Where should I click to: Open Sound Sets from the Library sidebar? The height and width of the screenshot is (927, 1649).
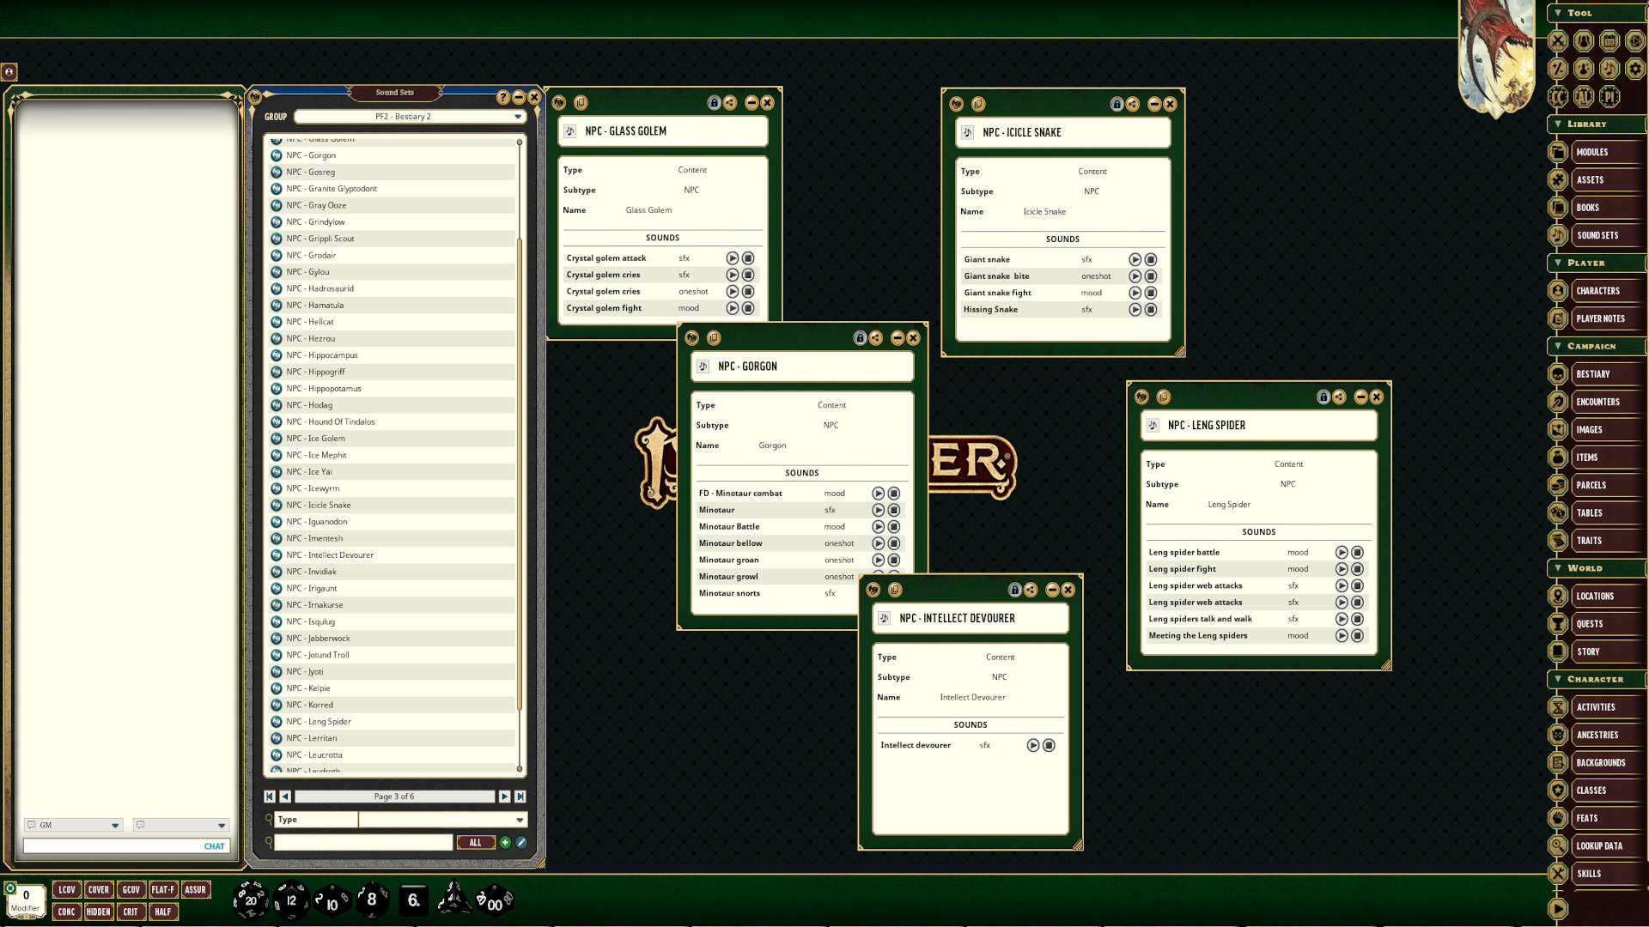1596,235
